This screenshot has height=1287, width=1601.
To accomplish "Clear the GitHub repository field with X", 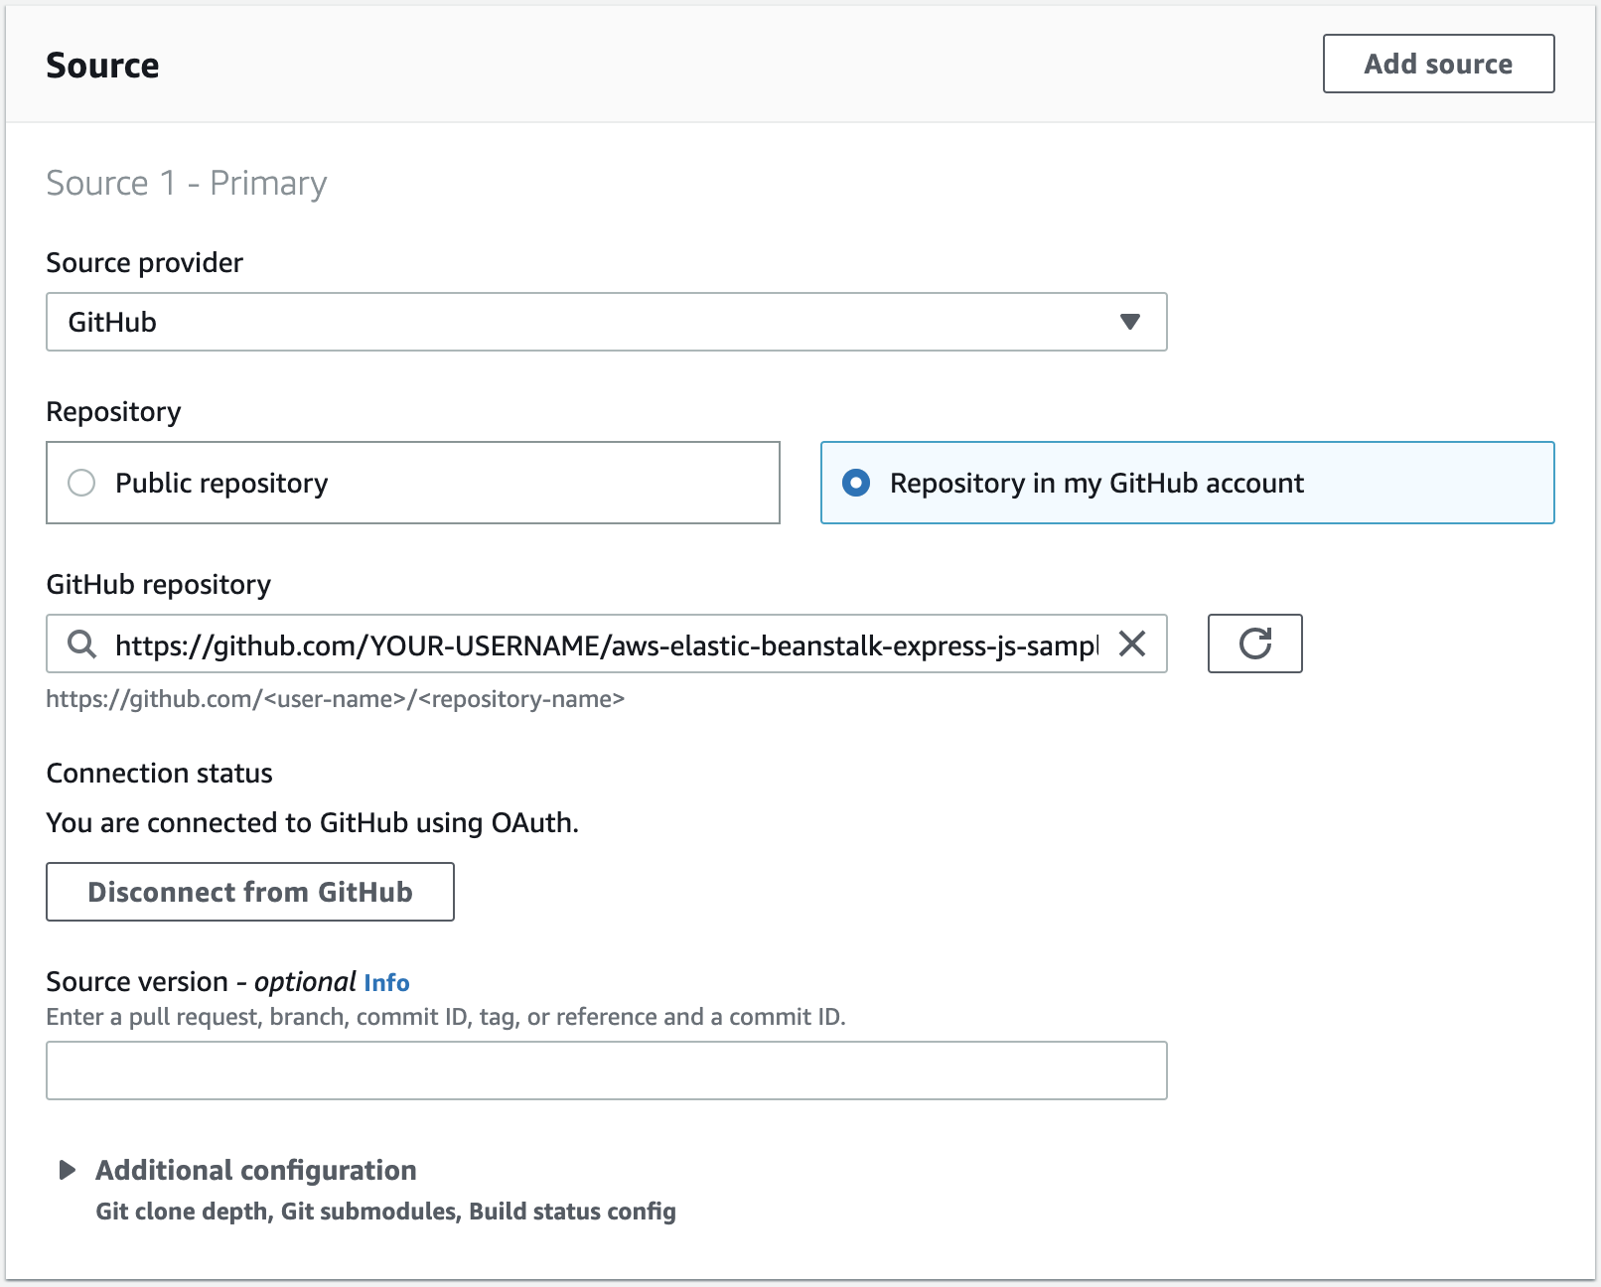I will coord(1132,643).
